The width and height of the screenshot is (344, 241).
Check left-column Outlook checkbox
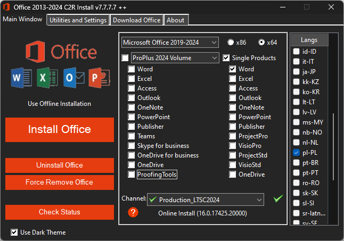point(131,98)
